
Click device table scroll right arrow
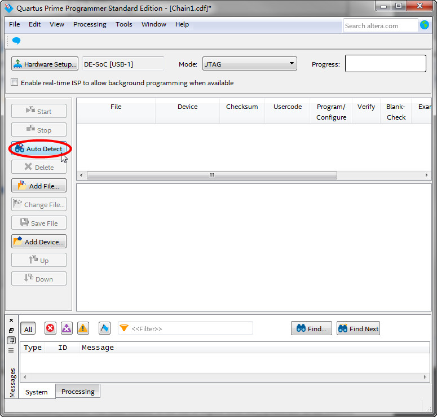[x=426, y=175]
